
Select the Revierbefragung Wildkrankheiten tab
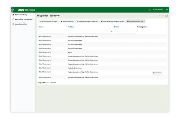[x=112, y=21]
